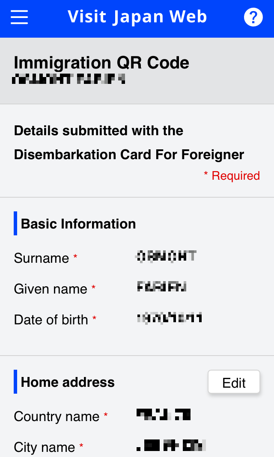Click the Surname field label
Image resolution: width=274 pixels, height=457 pixels.
42,258
